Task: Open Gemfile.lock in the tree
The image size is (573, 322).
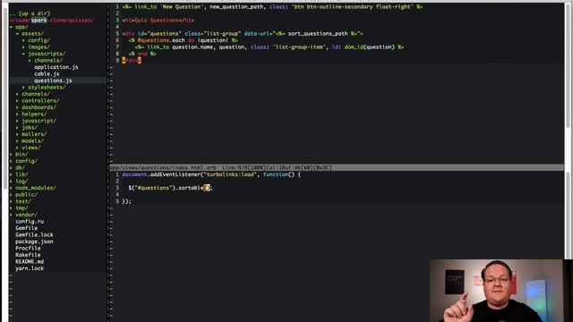Action: coord(34,234)
